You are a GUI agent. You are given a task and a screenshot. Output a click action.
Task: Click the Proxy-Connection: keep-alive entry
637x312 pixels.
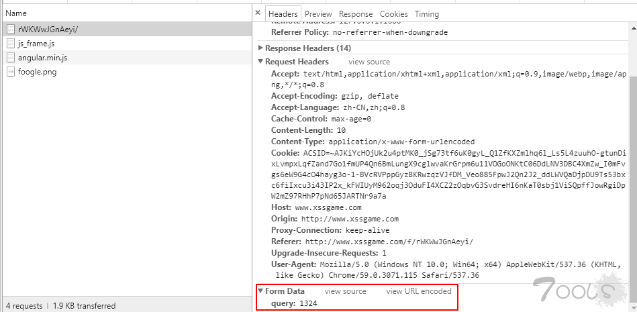pos(330,230)
